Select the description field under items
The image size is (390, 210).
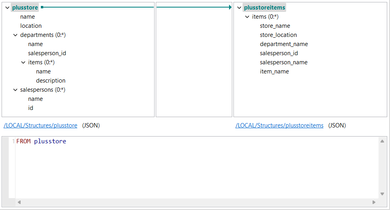pyautogui.click(x=51, y=81)
